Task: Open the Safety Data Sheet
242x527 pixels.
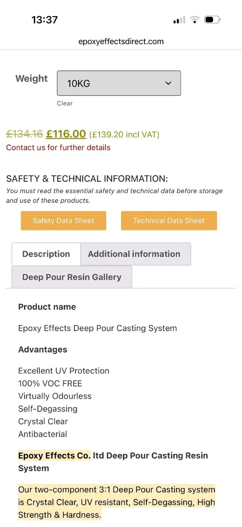Action: (x=64, y=220)
